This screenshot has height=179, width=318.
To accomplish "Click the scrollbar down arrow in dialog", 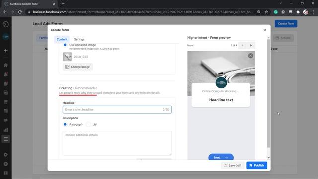I will (x=268, y=158).
